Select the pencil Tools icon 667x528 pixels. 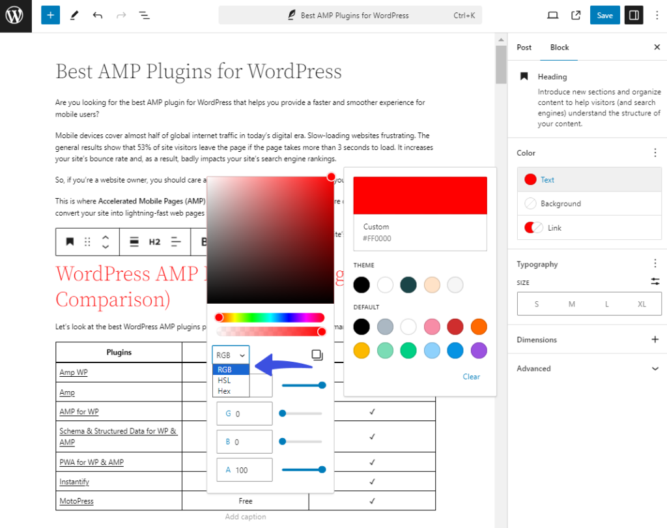(x=74, y=16)
